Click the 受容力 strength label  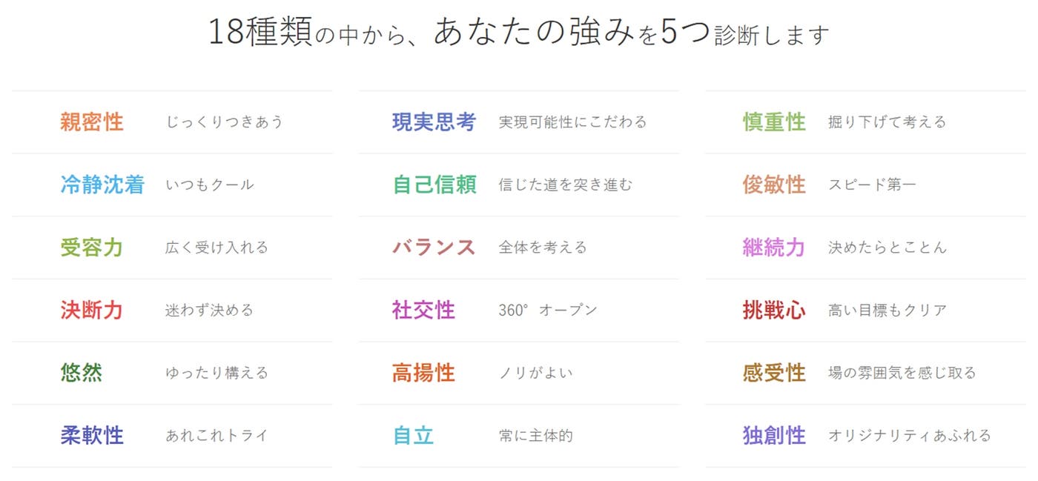[92, 248]
